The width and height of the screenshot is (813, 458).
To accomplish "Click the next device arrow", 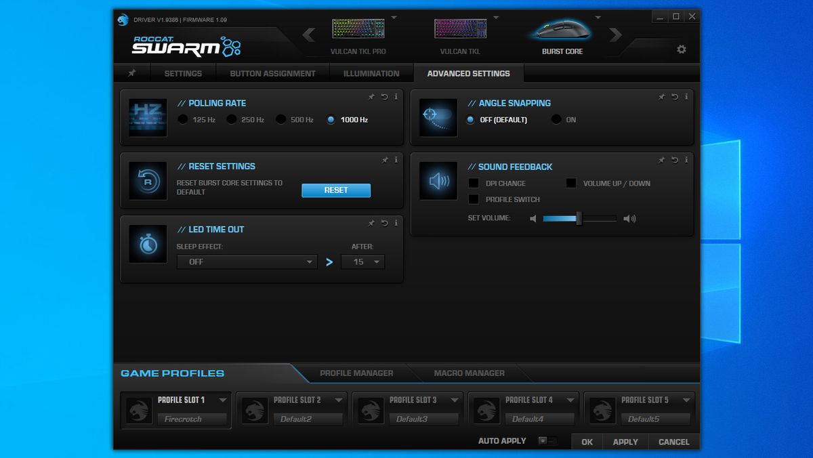I will coord(615,35).
